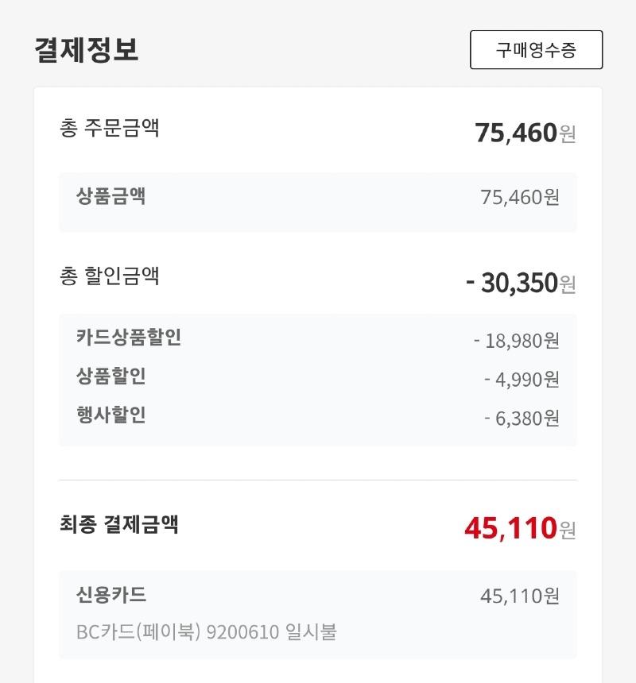Image resolution: width=636 pixels, height=683 pixels.
Task: Tap the total order amount 75,460원
Action: pos(525,133)
